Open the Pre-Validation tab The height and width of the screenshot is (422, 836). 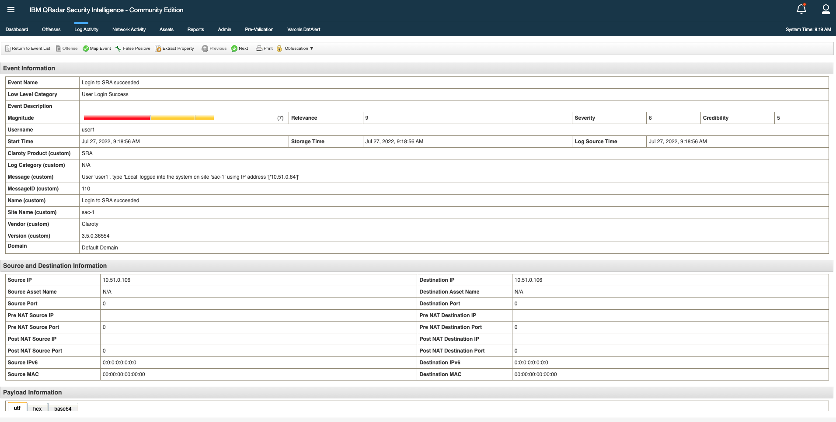[259, 29]
